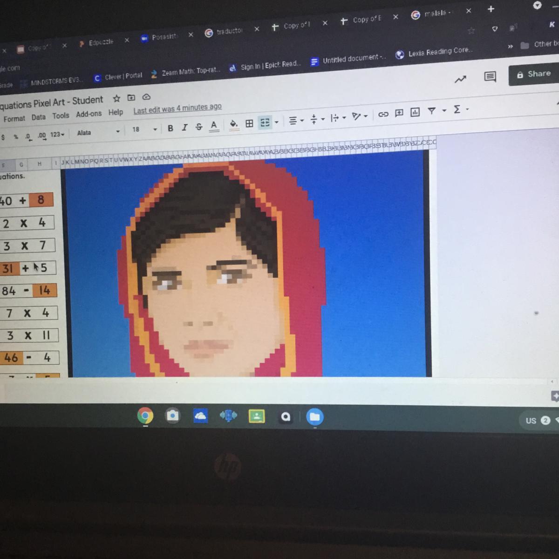Open the functions sigma menu
The image size is (559, 559).
pyautogui.click(x=460, y=109)
